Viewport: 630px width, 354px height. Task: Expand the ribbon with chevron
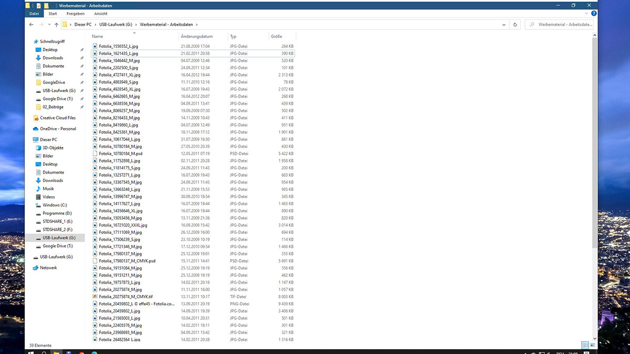point(586,14)
